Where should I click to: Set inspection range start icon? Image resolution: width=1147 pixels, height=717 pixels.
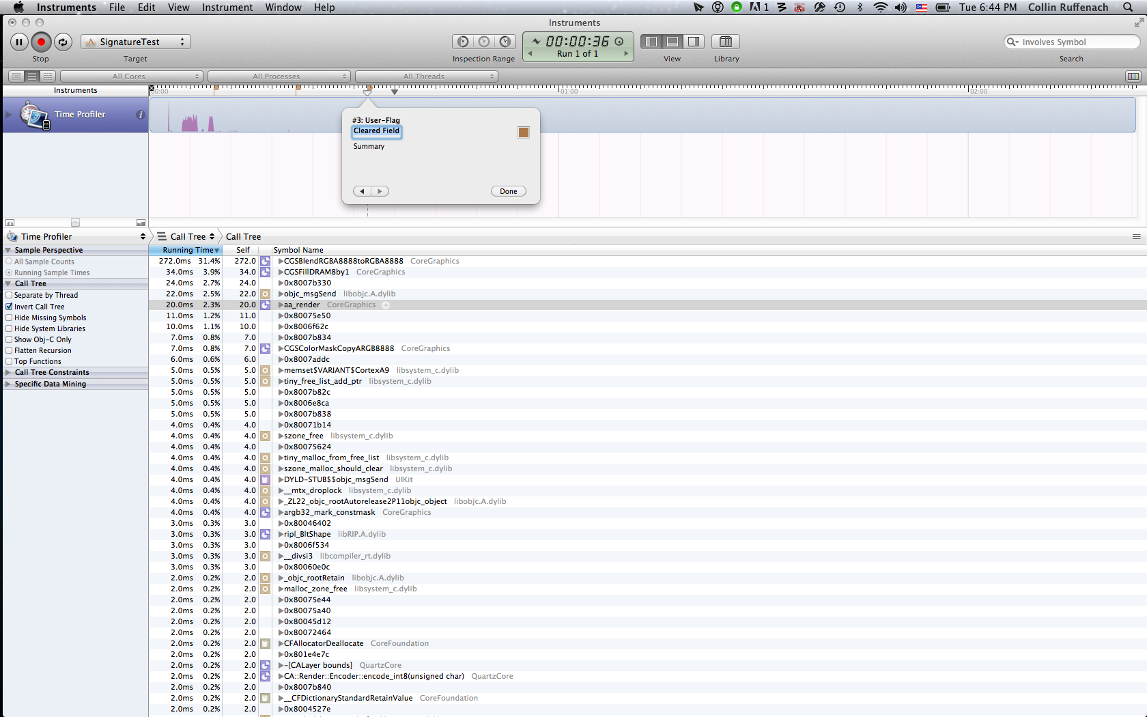point(463,42)
